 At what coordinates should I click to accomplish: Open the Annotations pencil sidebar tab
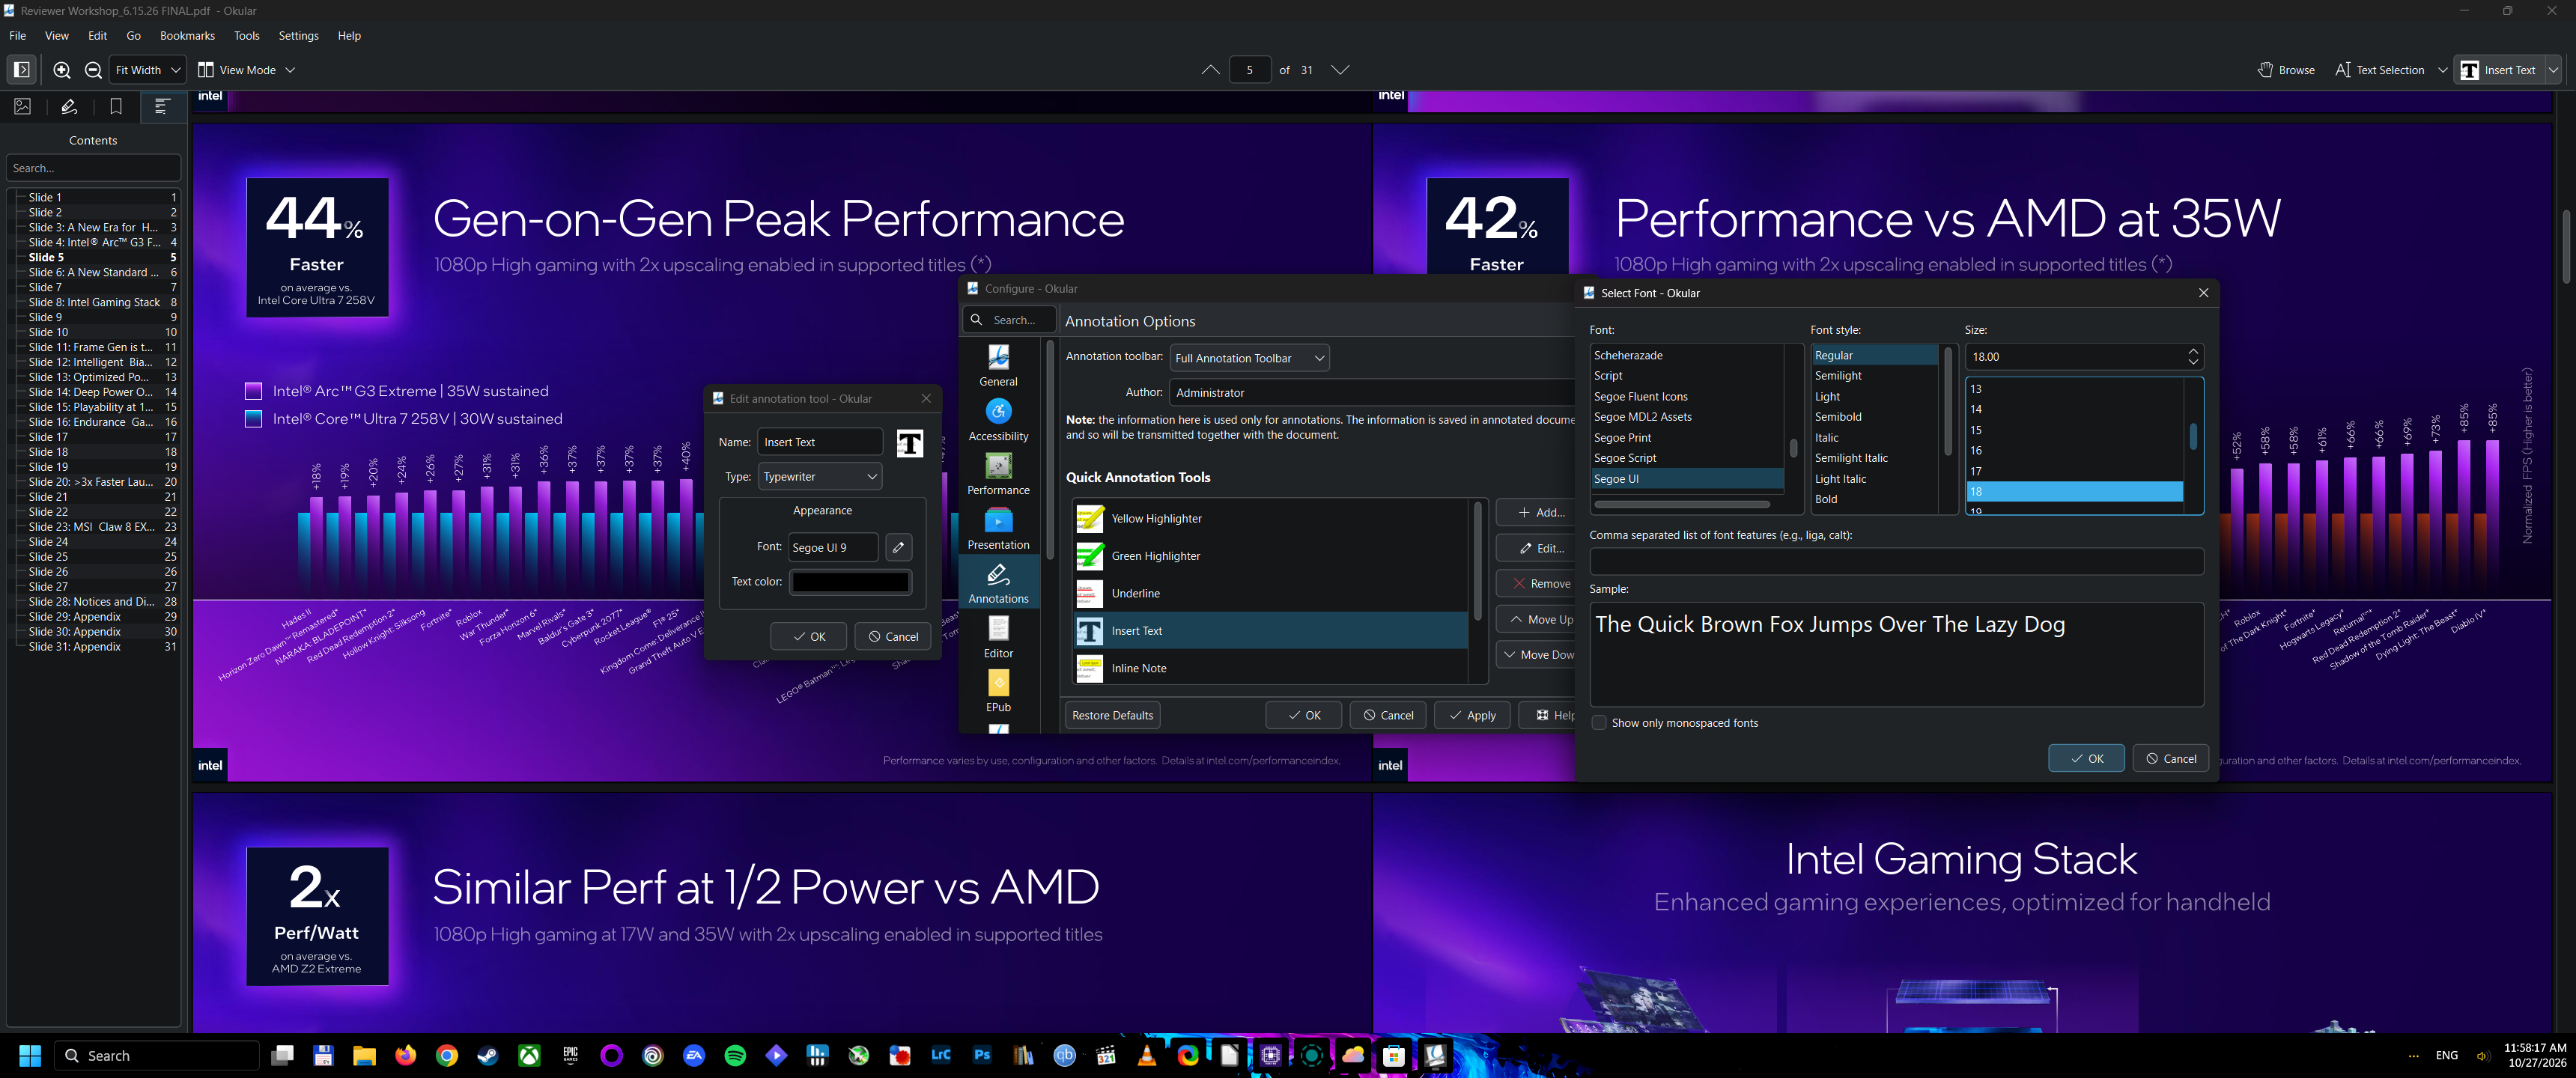(69, 106)
